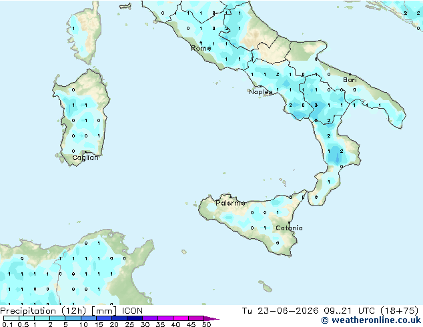Click the legend value '25'
Viewport: 423px width, 327px height.
click(129, 324)
